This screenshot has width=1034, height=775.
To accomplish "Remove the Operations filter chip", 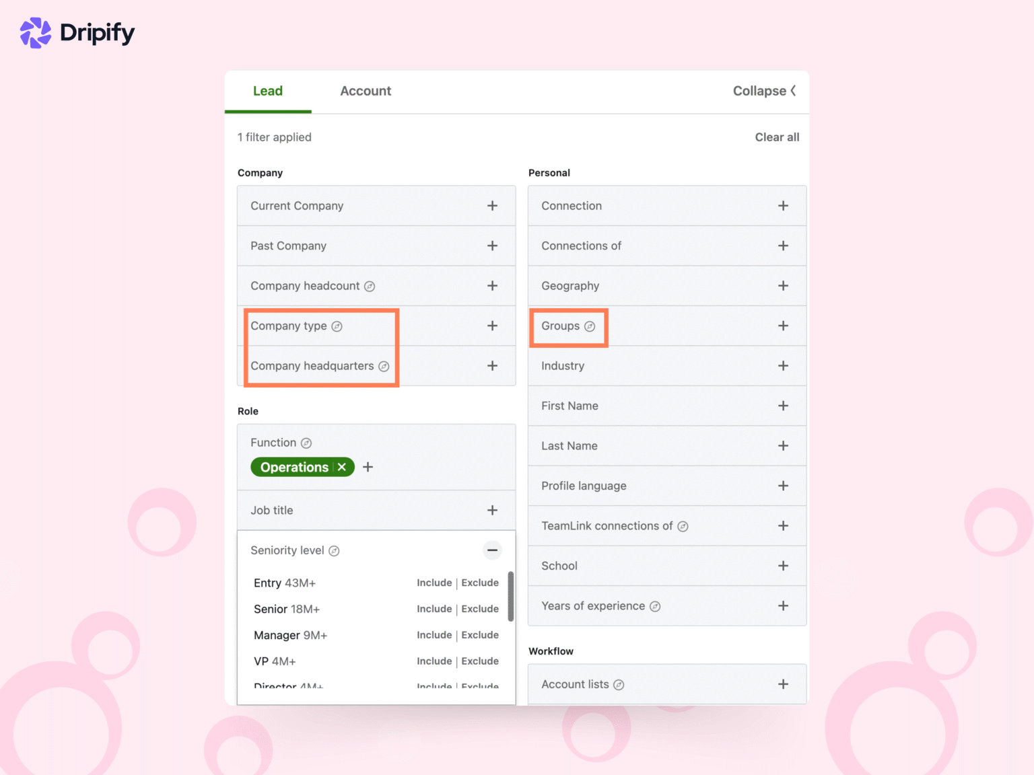I will [x=342, y=467].
